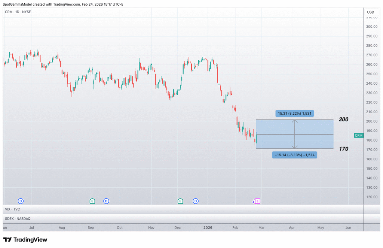Click the CRM price tag on the scale
The image size is (383, 248).
(358, 135)
